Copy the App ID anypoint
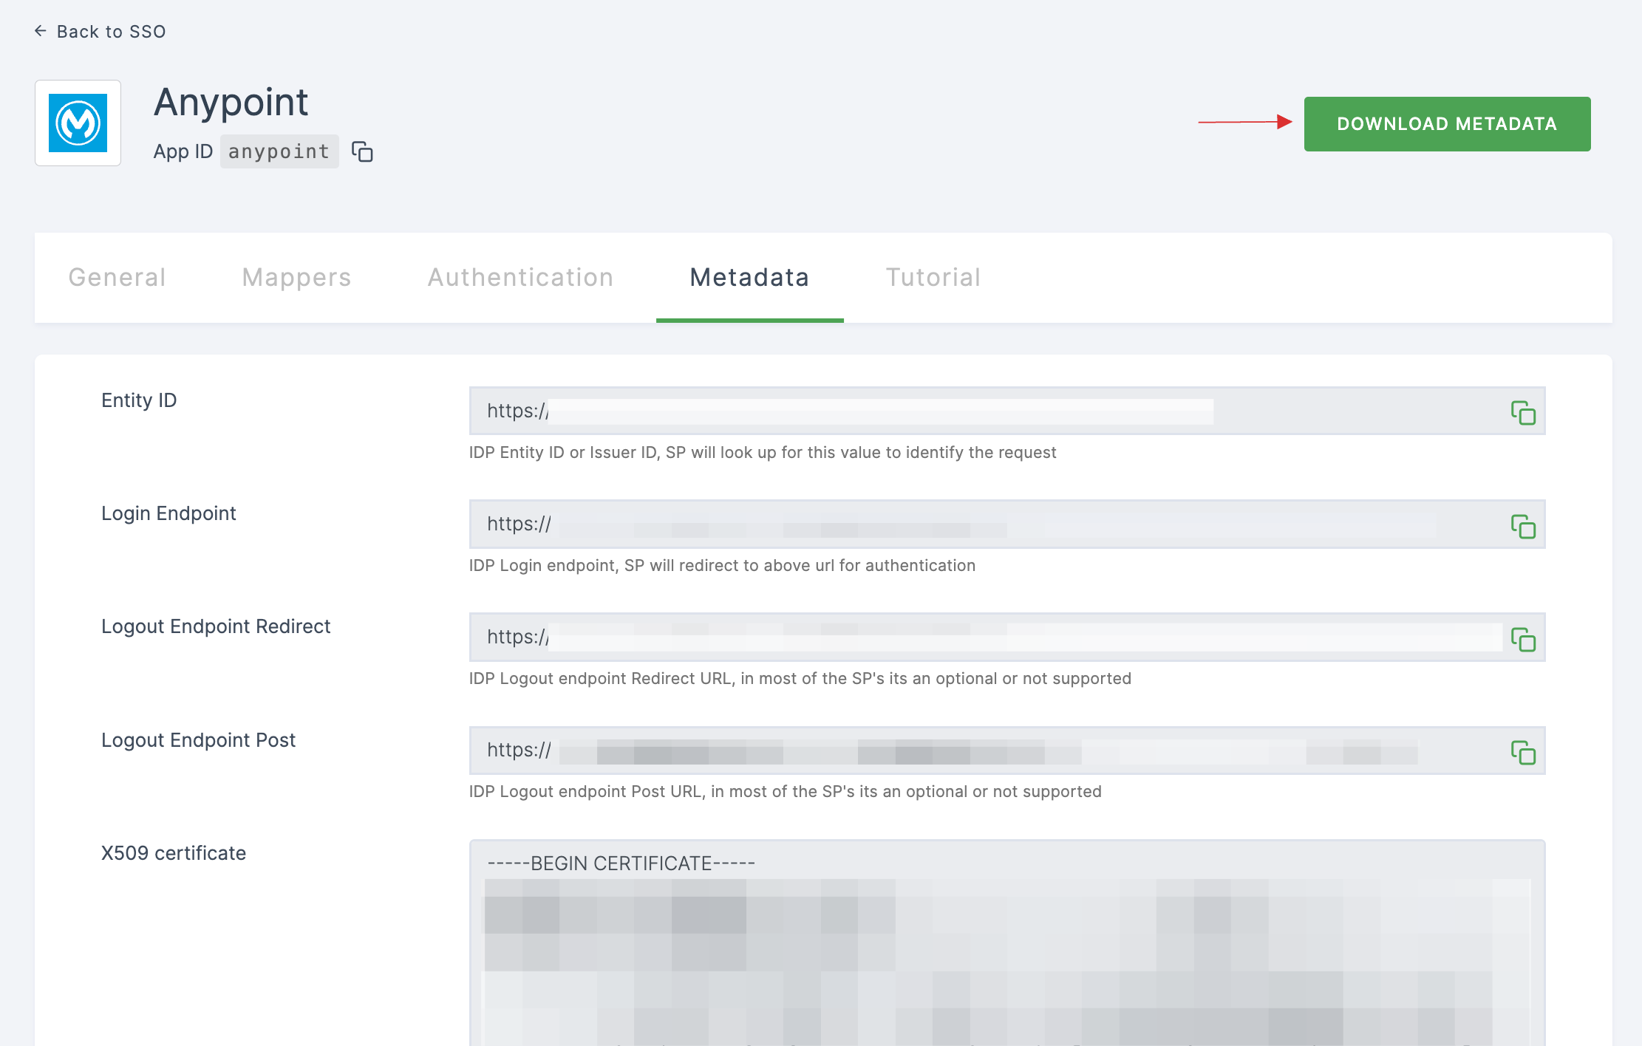Screen dimensions: 1642x1046 click(362, 151)
